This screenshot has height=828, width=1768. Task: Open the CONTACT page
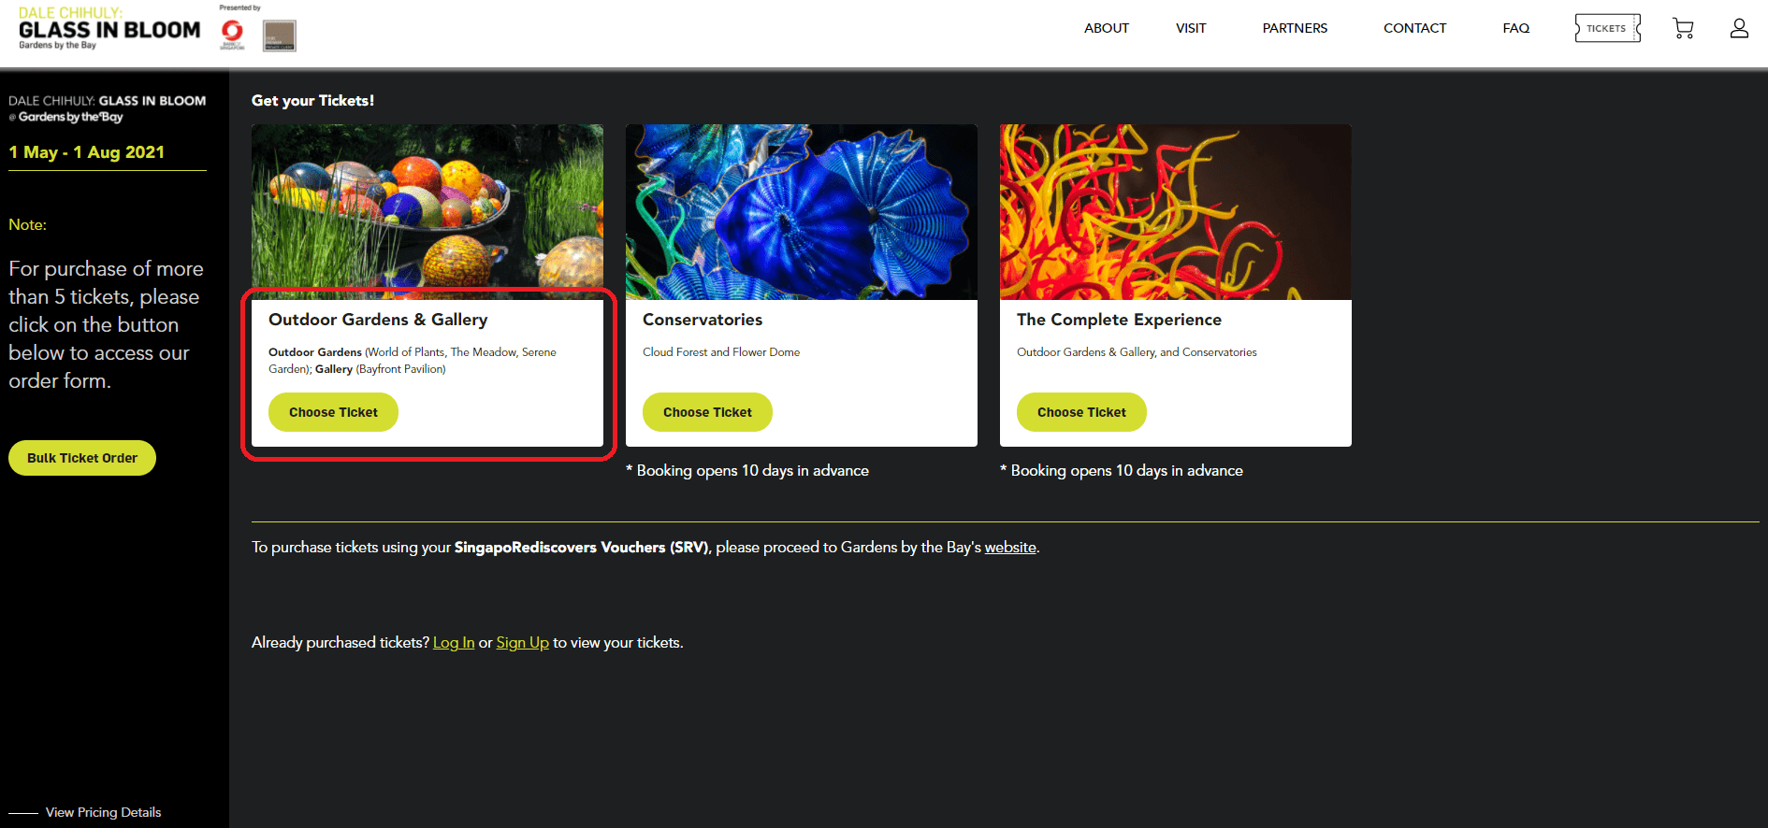[x=1414, y=28]
